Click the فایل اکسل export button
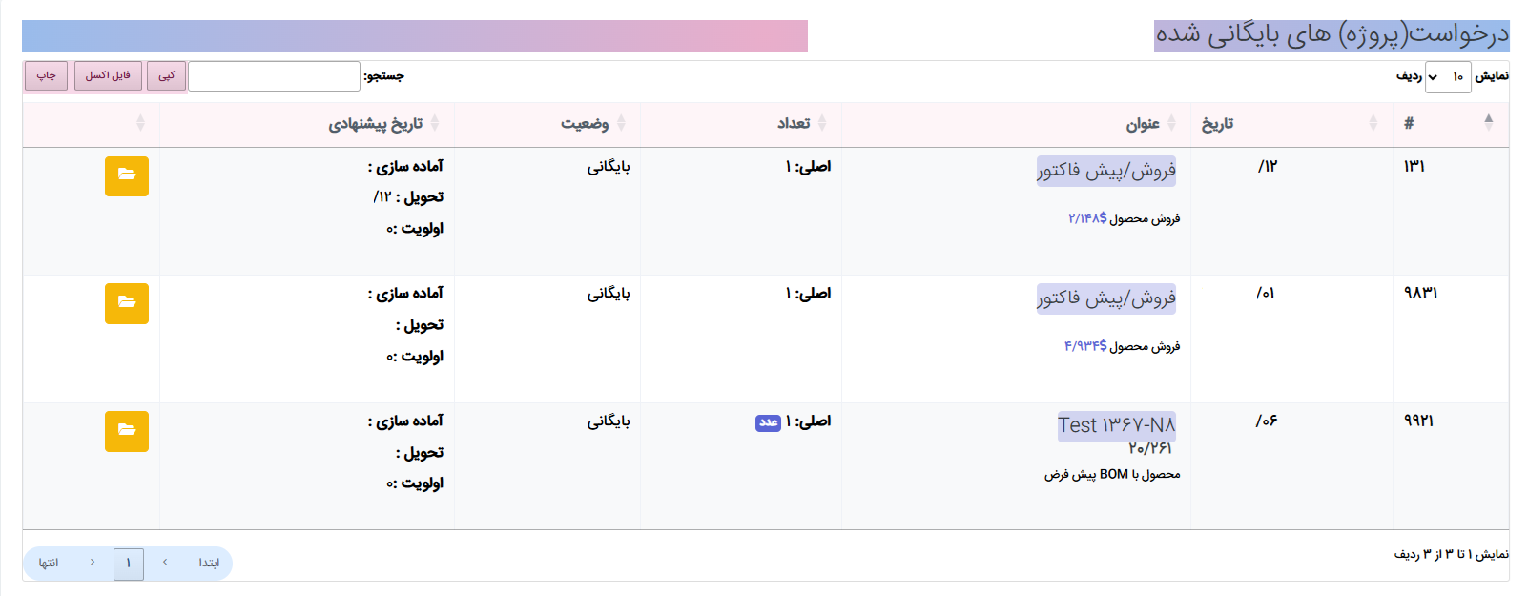 (108, 76)
